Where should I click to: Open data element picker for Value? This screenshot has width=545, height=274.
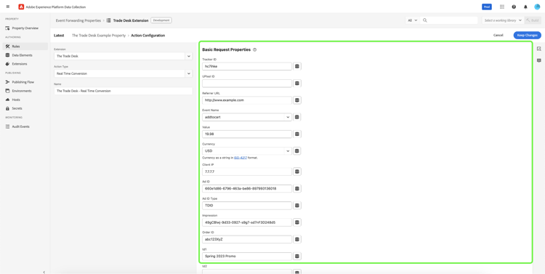[296, 134]
